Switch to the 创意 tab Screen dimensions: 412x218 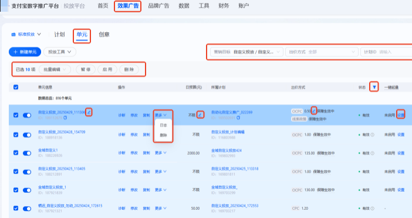pyautogui.click(x=104, y=35)
